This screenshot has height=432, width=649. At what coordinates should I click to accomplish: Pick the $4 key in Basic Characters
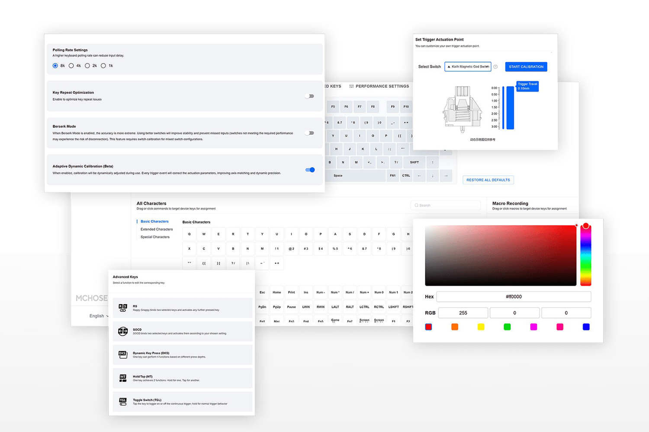pos(321,249)
